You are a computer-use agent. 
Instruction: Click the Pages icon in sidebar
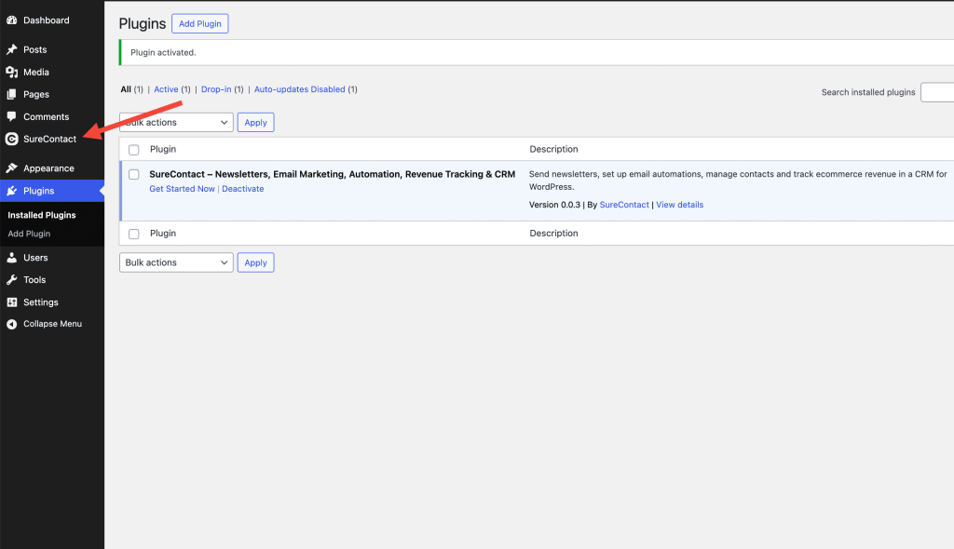[11, 94]
